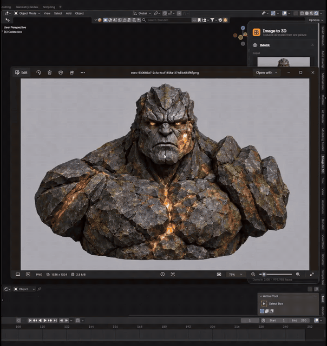
Task: Collapse the Active Tool panel
Action: [261, 296]
